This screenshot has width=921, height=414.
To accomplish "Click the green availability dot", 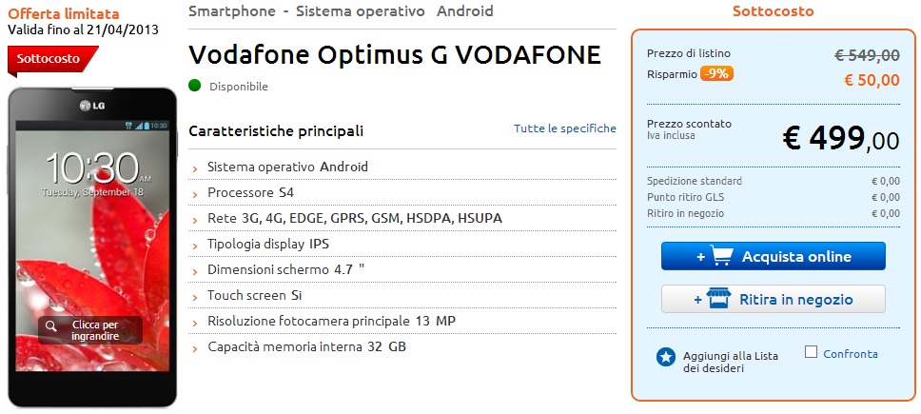I will 195,86.
